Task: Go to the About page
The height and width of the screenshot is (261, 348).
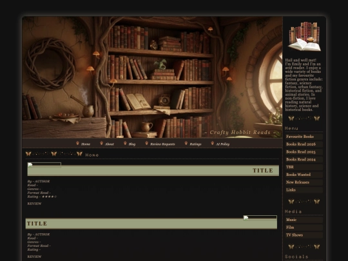Action: tap(109, 144)
